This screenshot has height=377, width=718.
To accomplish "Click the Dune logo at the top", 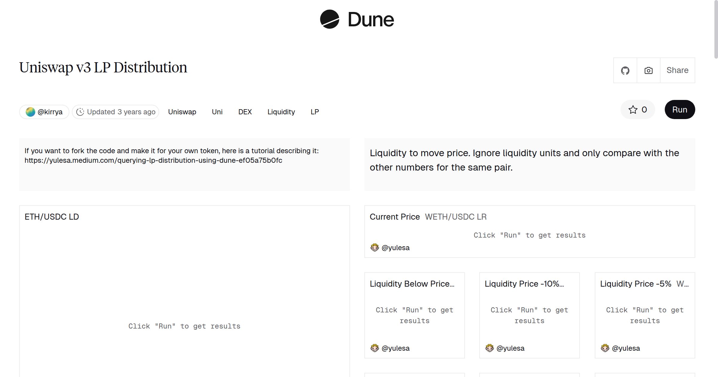I will pyautogui.click(x=357, y=20).
